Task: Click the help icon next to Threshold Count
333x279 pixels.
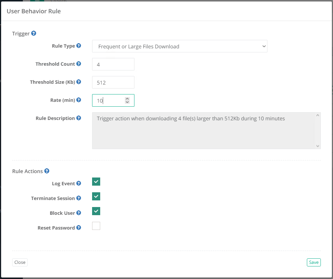Action: [x=79, y=64]
